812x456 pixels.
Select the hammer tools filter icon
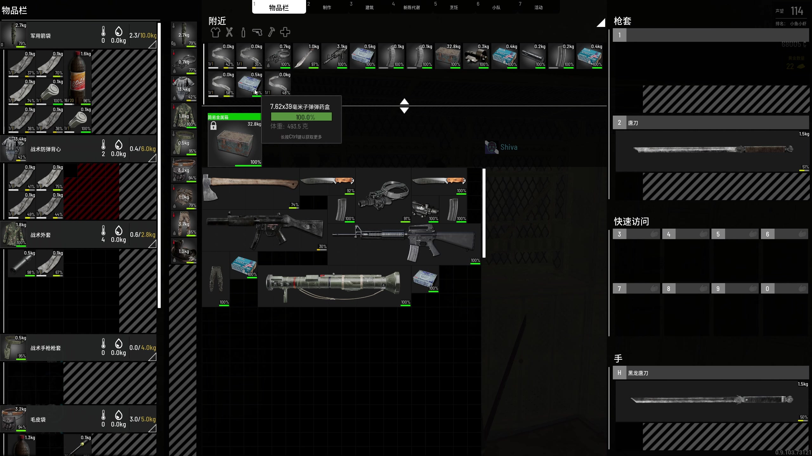(x=271, y=32)
